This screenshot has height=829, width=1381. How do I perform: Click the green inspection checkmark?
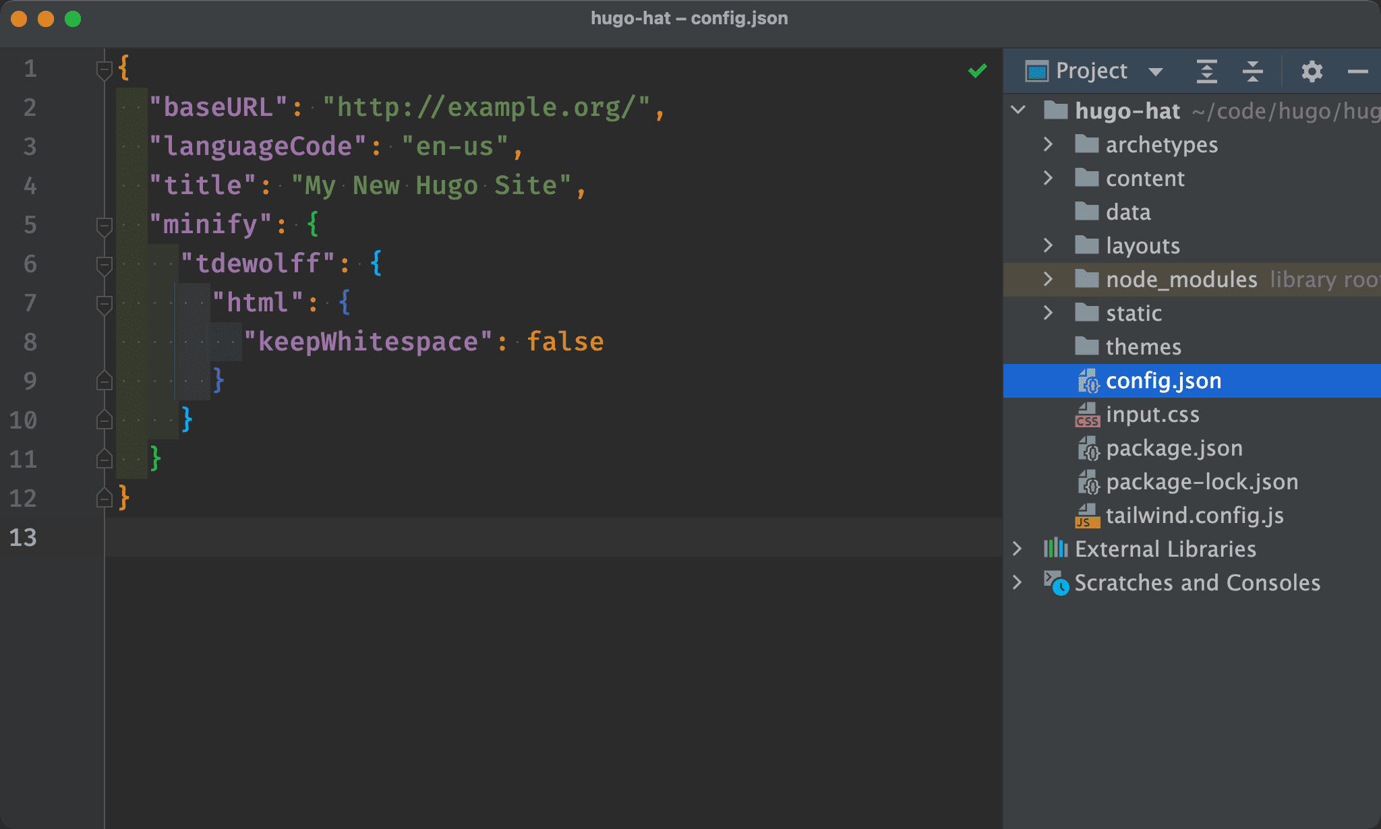coord(978,70)
